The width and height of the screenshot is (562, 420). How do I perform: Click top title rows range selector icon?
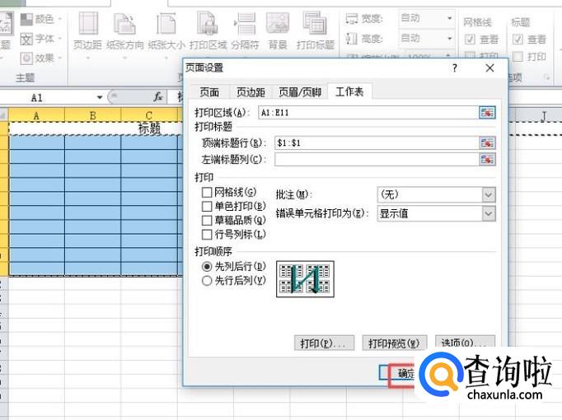(x=487, y=142)
